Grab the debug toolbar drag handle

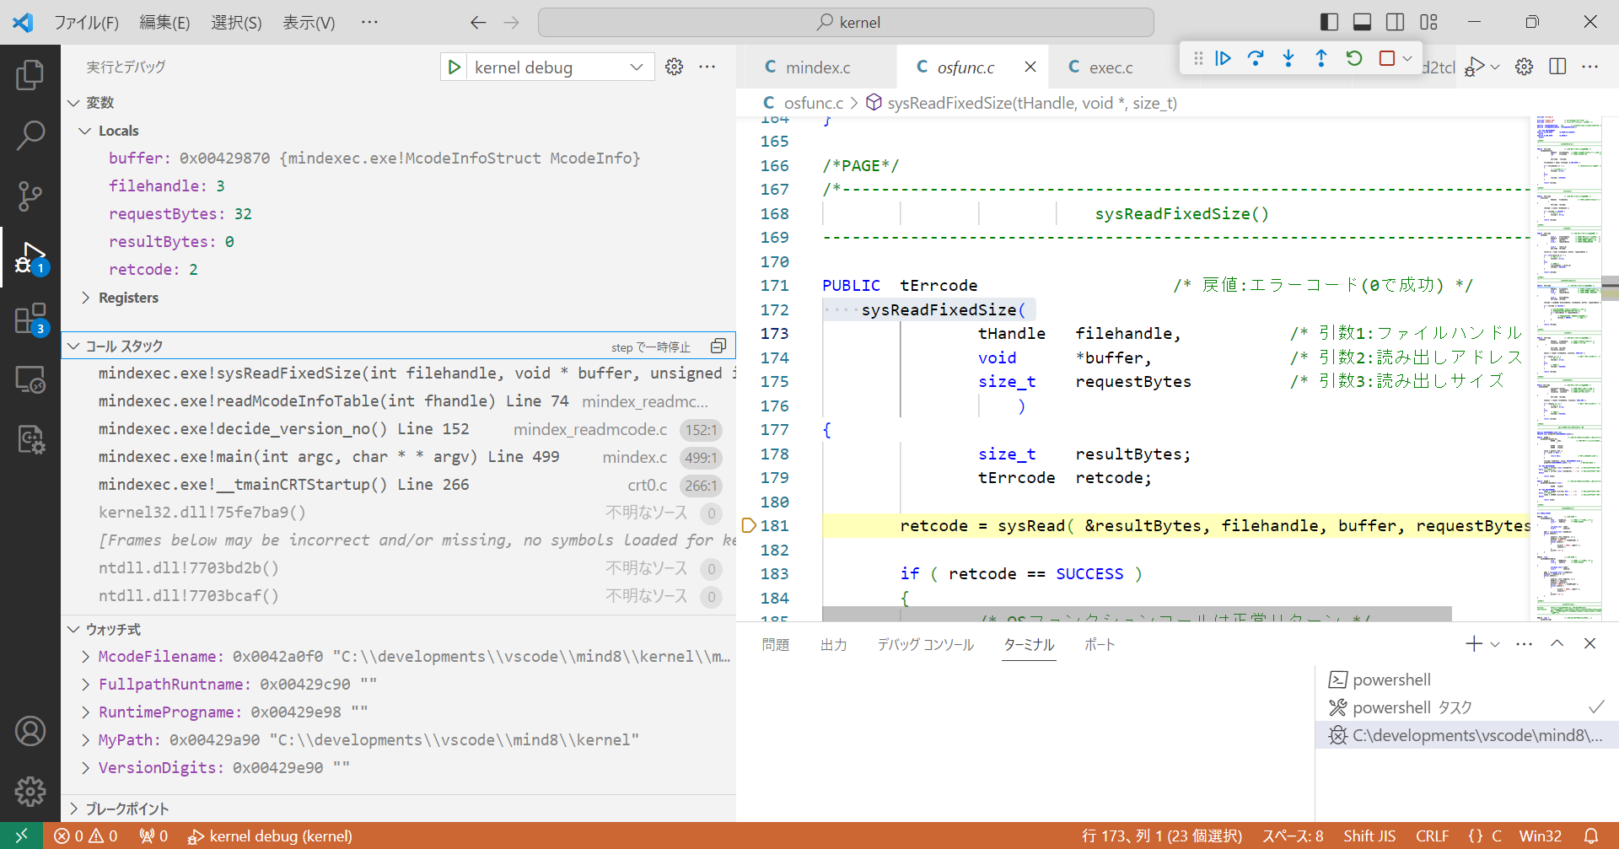click(x=1197, y=58)
